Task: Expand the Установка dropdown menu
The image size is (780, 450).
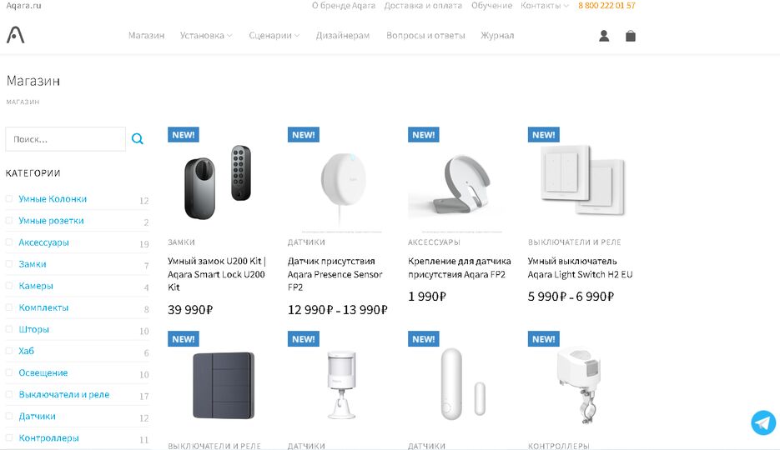Action: click(206, 35)
